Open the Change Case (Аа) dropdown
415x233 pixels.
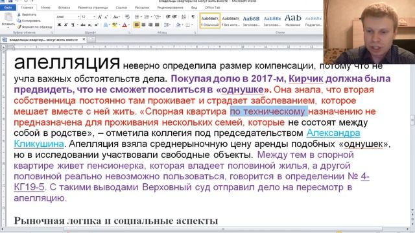[116, 17]
